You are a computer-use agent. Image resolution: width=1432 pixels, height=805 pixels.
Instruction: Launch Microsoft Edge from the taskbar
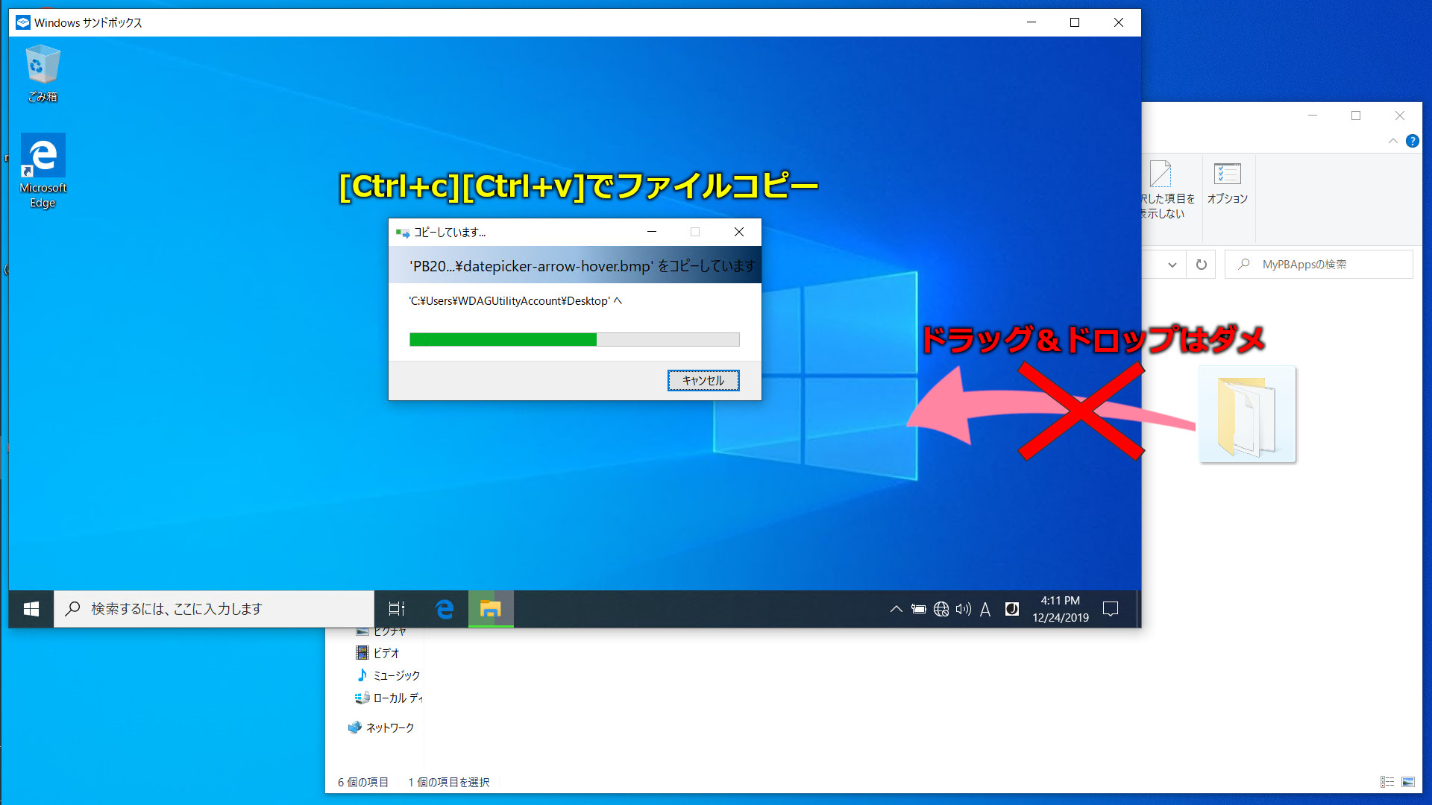click(x=444, y=609)
